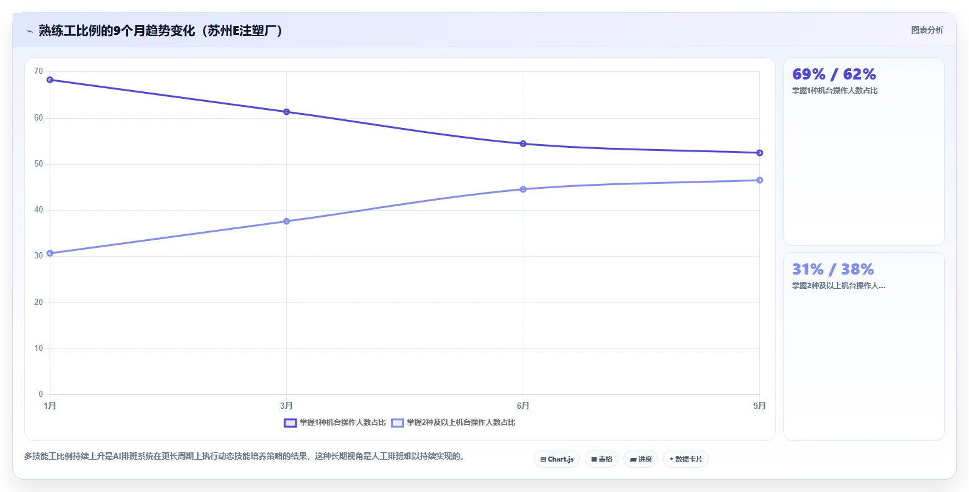
Task: Click the 3月 x-axis label
Action: pos(286,406)
